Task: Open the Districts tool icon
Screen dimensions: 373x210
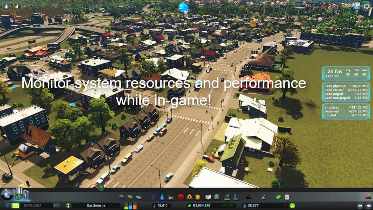Action: click(139, 197)
